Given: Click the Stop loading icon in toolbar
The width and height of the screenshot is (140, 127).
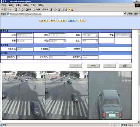Looking at the screenshot, I should [16, 10].
